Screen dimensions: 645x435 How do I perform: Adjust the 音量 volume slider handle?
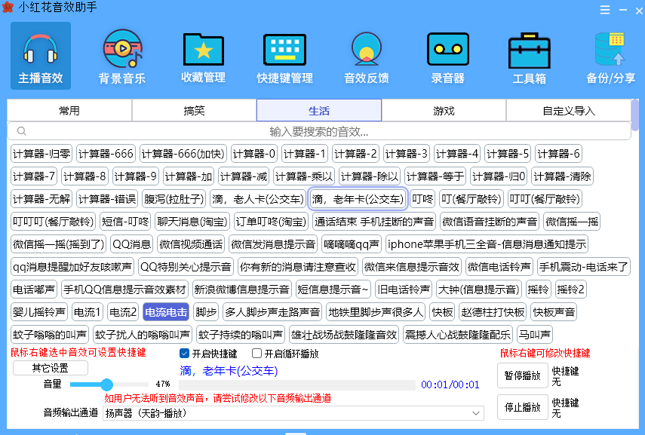coord(106,384)
